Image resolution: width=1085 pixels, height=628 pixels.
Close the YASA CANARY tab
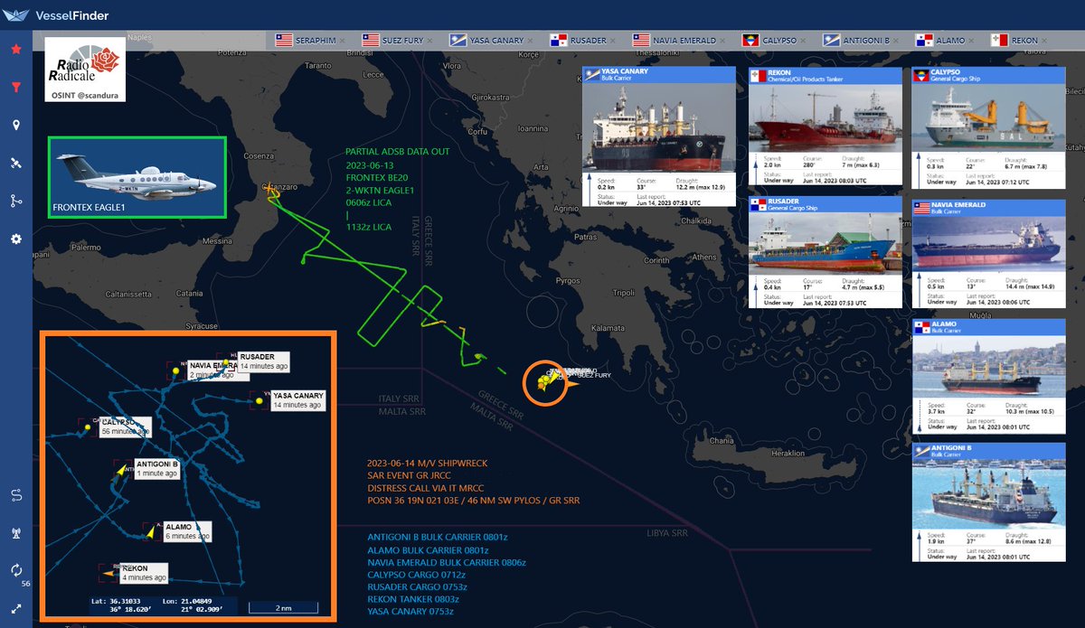point(531,41)
